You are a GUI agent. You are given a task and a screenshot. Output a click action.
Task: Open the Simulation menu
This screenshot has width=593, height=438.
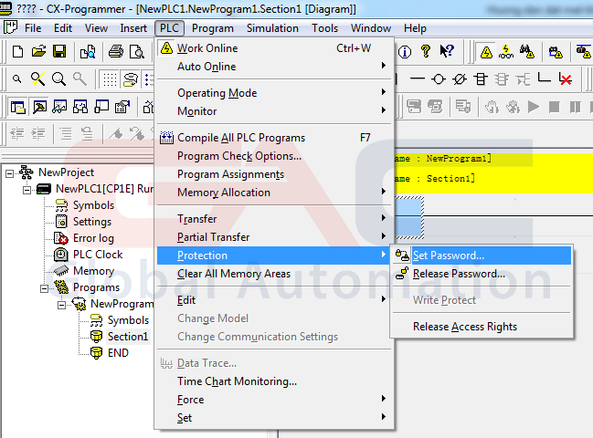click(x=272, y=28)
